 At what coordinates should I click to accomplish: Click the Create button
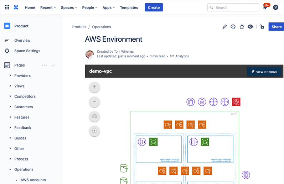click(154, 7)
